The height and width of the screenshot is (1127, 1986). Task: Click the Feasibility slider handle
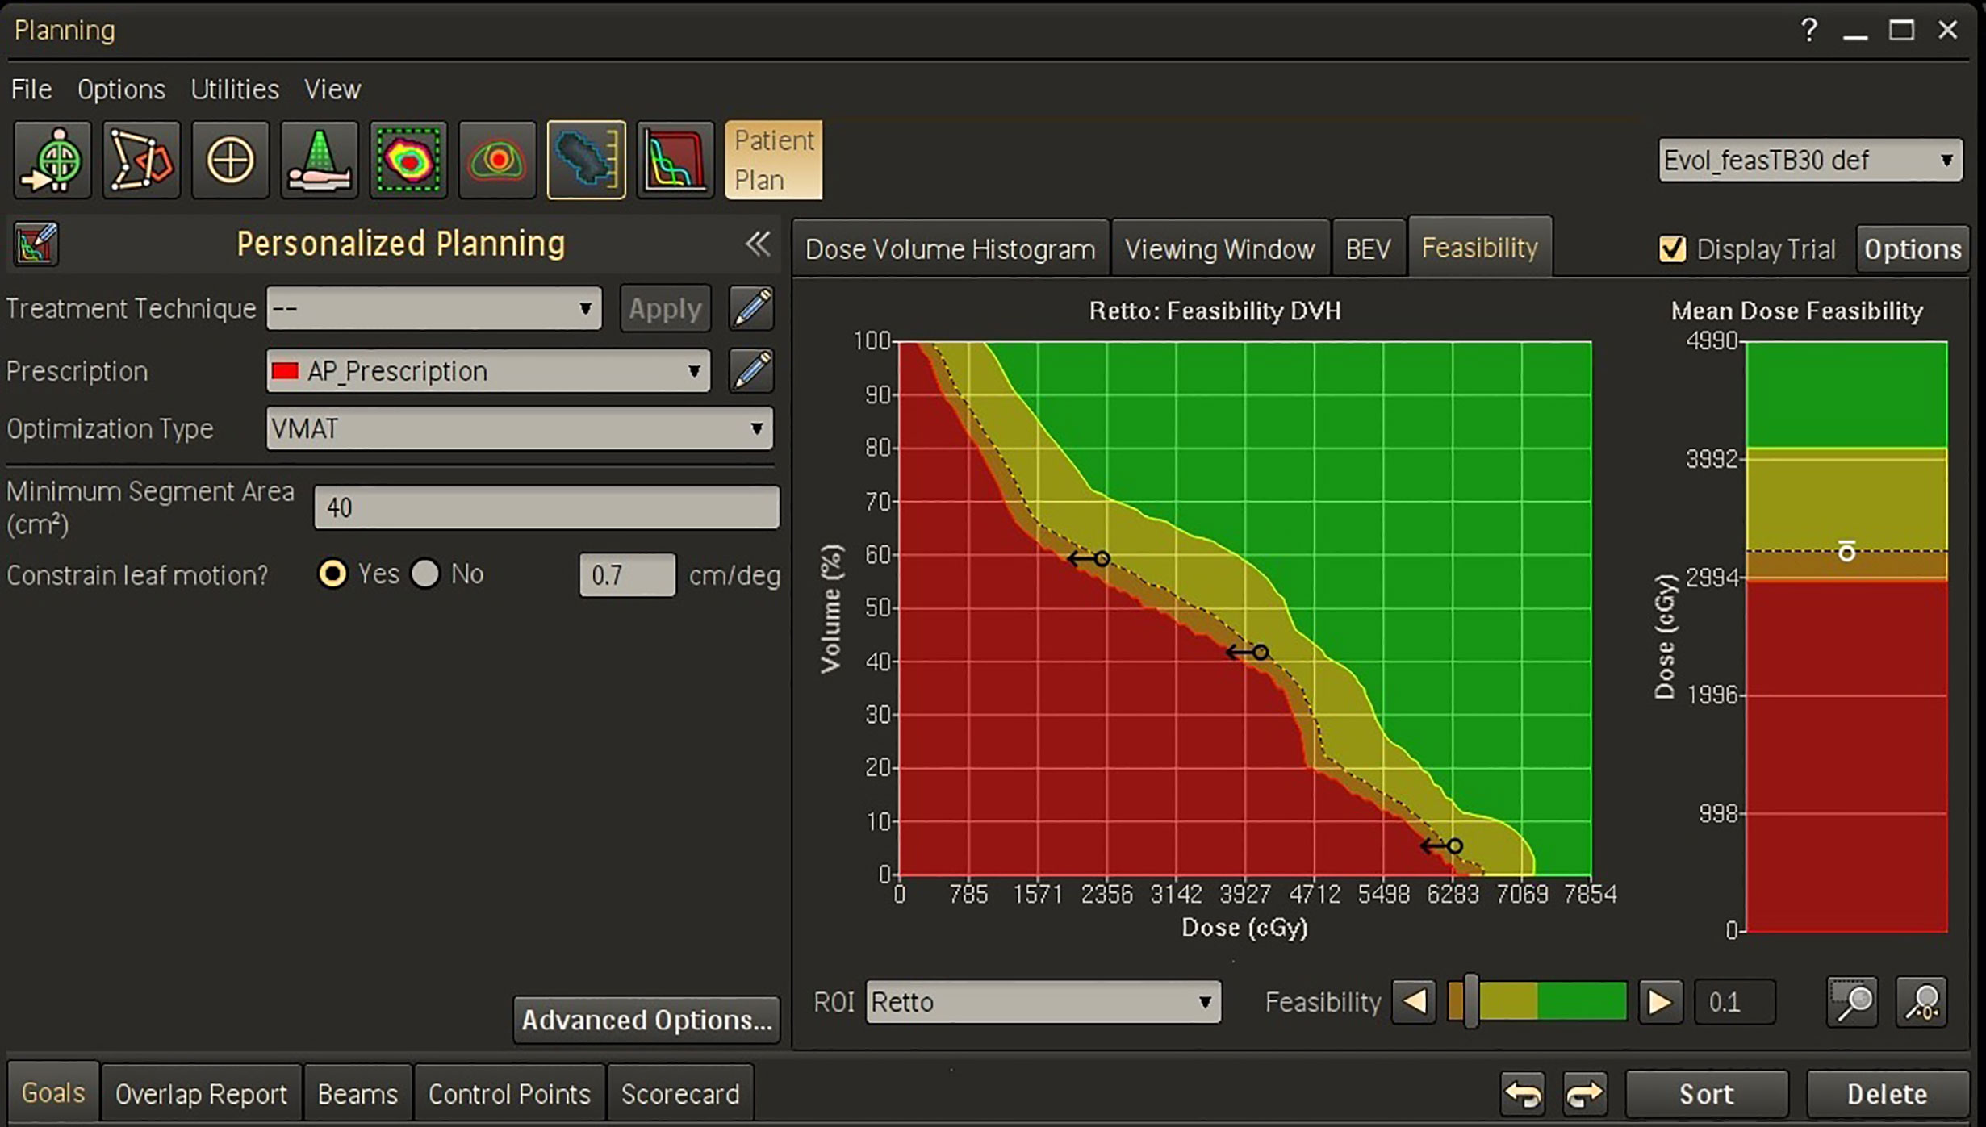(x=1471, y=1001)
